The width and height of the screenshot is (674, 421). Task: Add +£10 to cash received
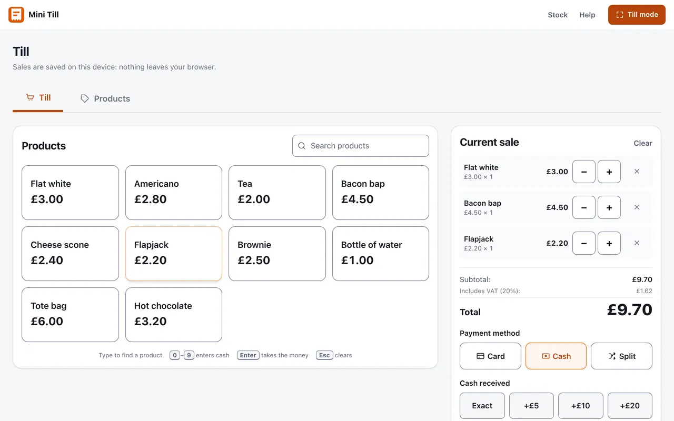coord(581,406)
